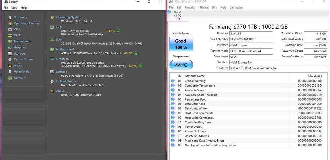Click the Fanxiang S770 1TB drive title
The image size is (330, 160).
point(248,27)
